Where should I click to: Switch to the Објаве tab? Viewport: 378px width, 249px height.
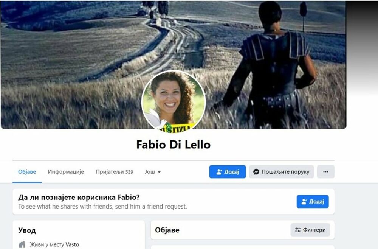(27, 172)
